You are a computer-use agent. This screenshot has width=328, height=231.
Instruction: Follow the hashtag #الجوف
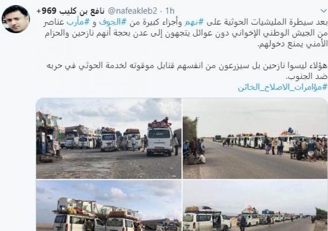point(113,22)
